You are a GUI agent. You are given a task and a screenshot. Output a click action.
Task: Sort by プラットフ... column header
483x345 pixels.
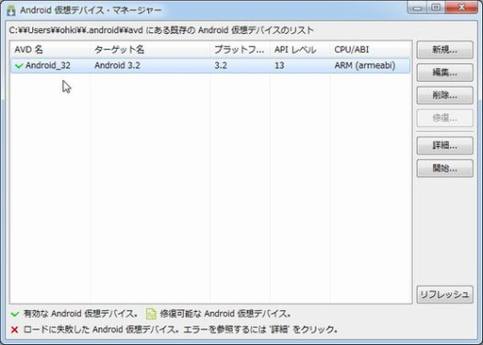(240, 50)
